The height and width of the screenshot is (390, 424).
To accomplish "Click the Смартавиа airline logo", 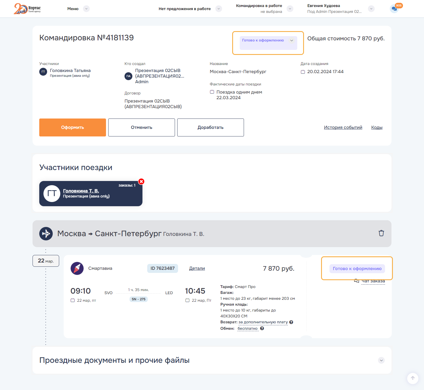I will [x=77, y=268].
